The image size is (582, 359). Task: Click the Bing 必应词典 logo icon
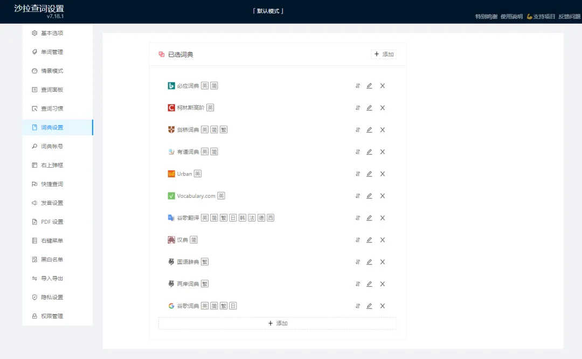(x=171, y=86)
